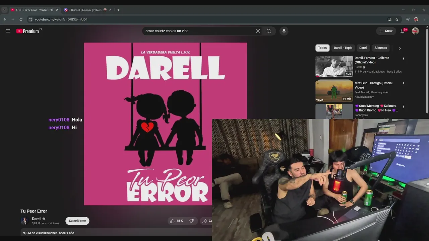
Task: View site information icon in address bar
Action: (30, 19)
